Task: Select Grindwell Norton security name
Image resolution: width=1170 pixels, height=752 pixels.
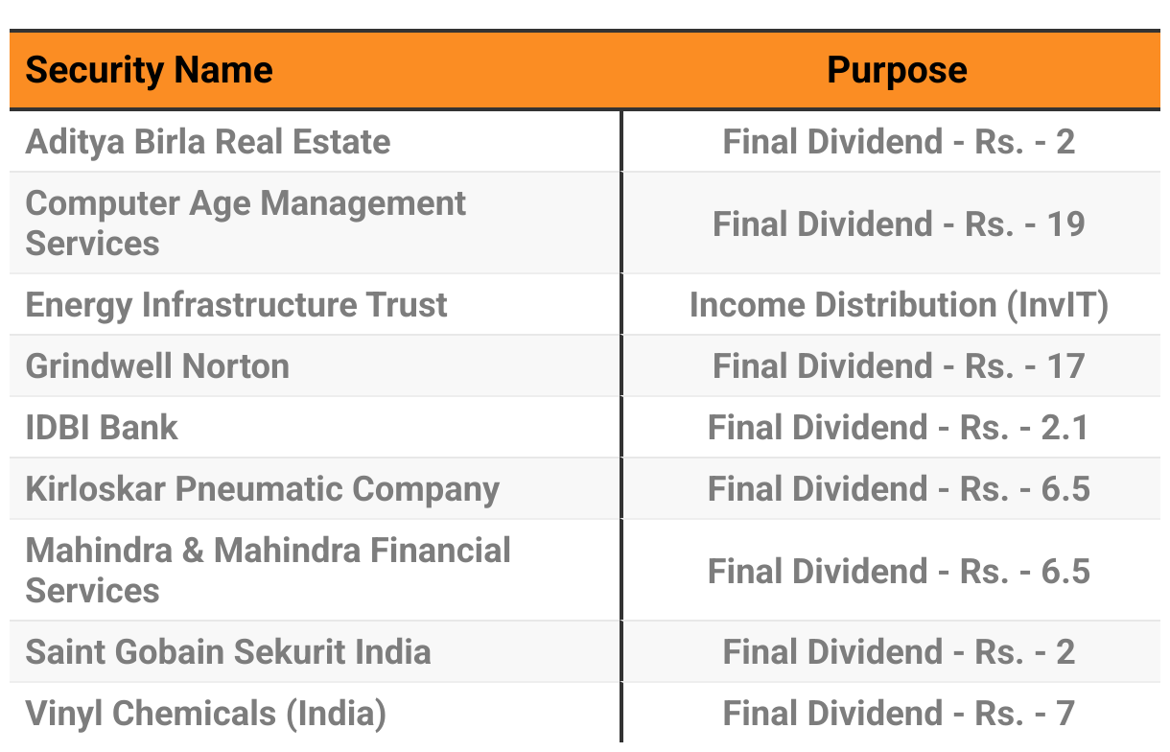Action: [x=157, y=366]
